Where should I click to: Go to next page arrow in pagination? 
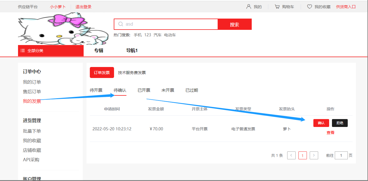coord(314,155)
